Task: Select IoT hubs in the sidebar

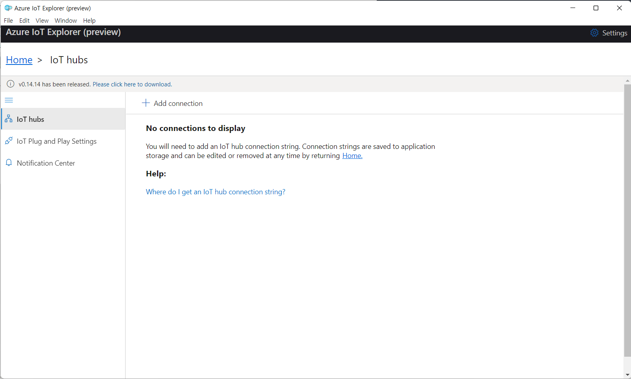Action: (63, 119)
